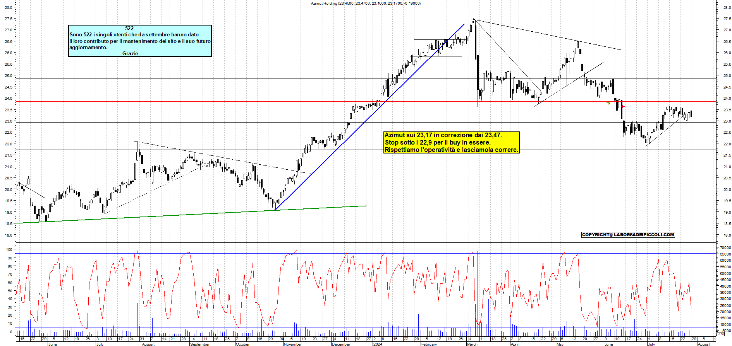Click the 0 label on the oscillator scale

pos(11,332)
